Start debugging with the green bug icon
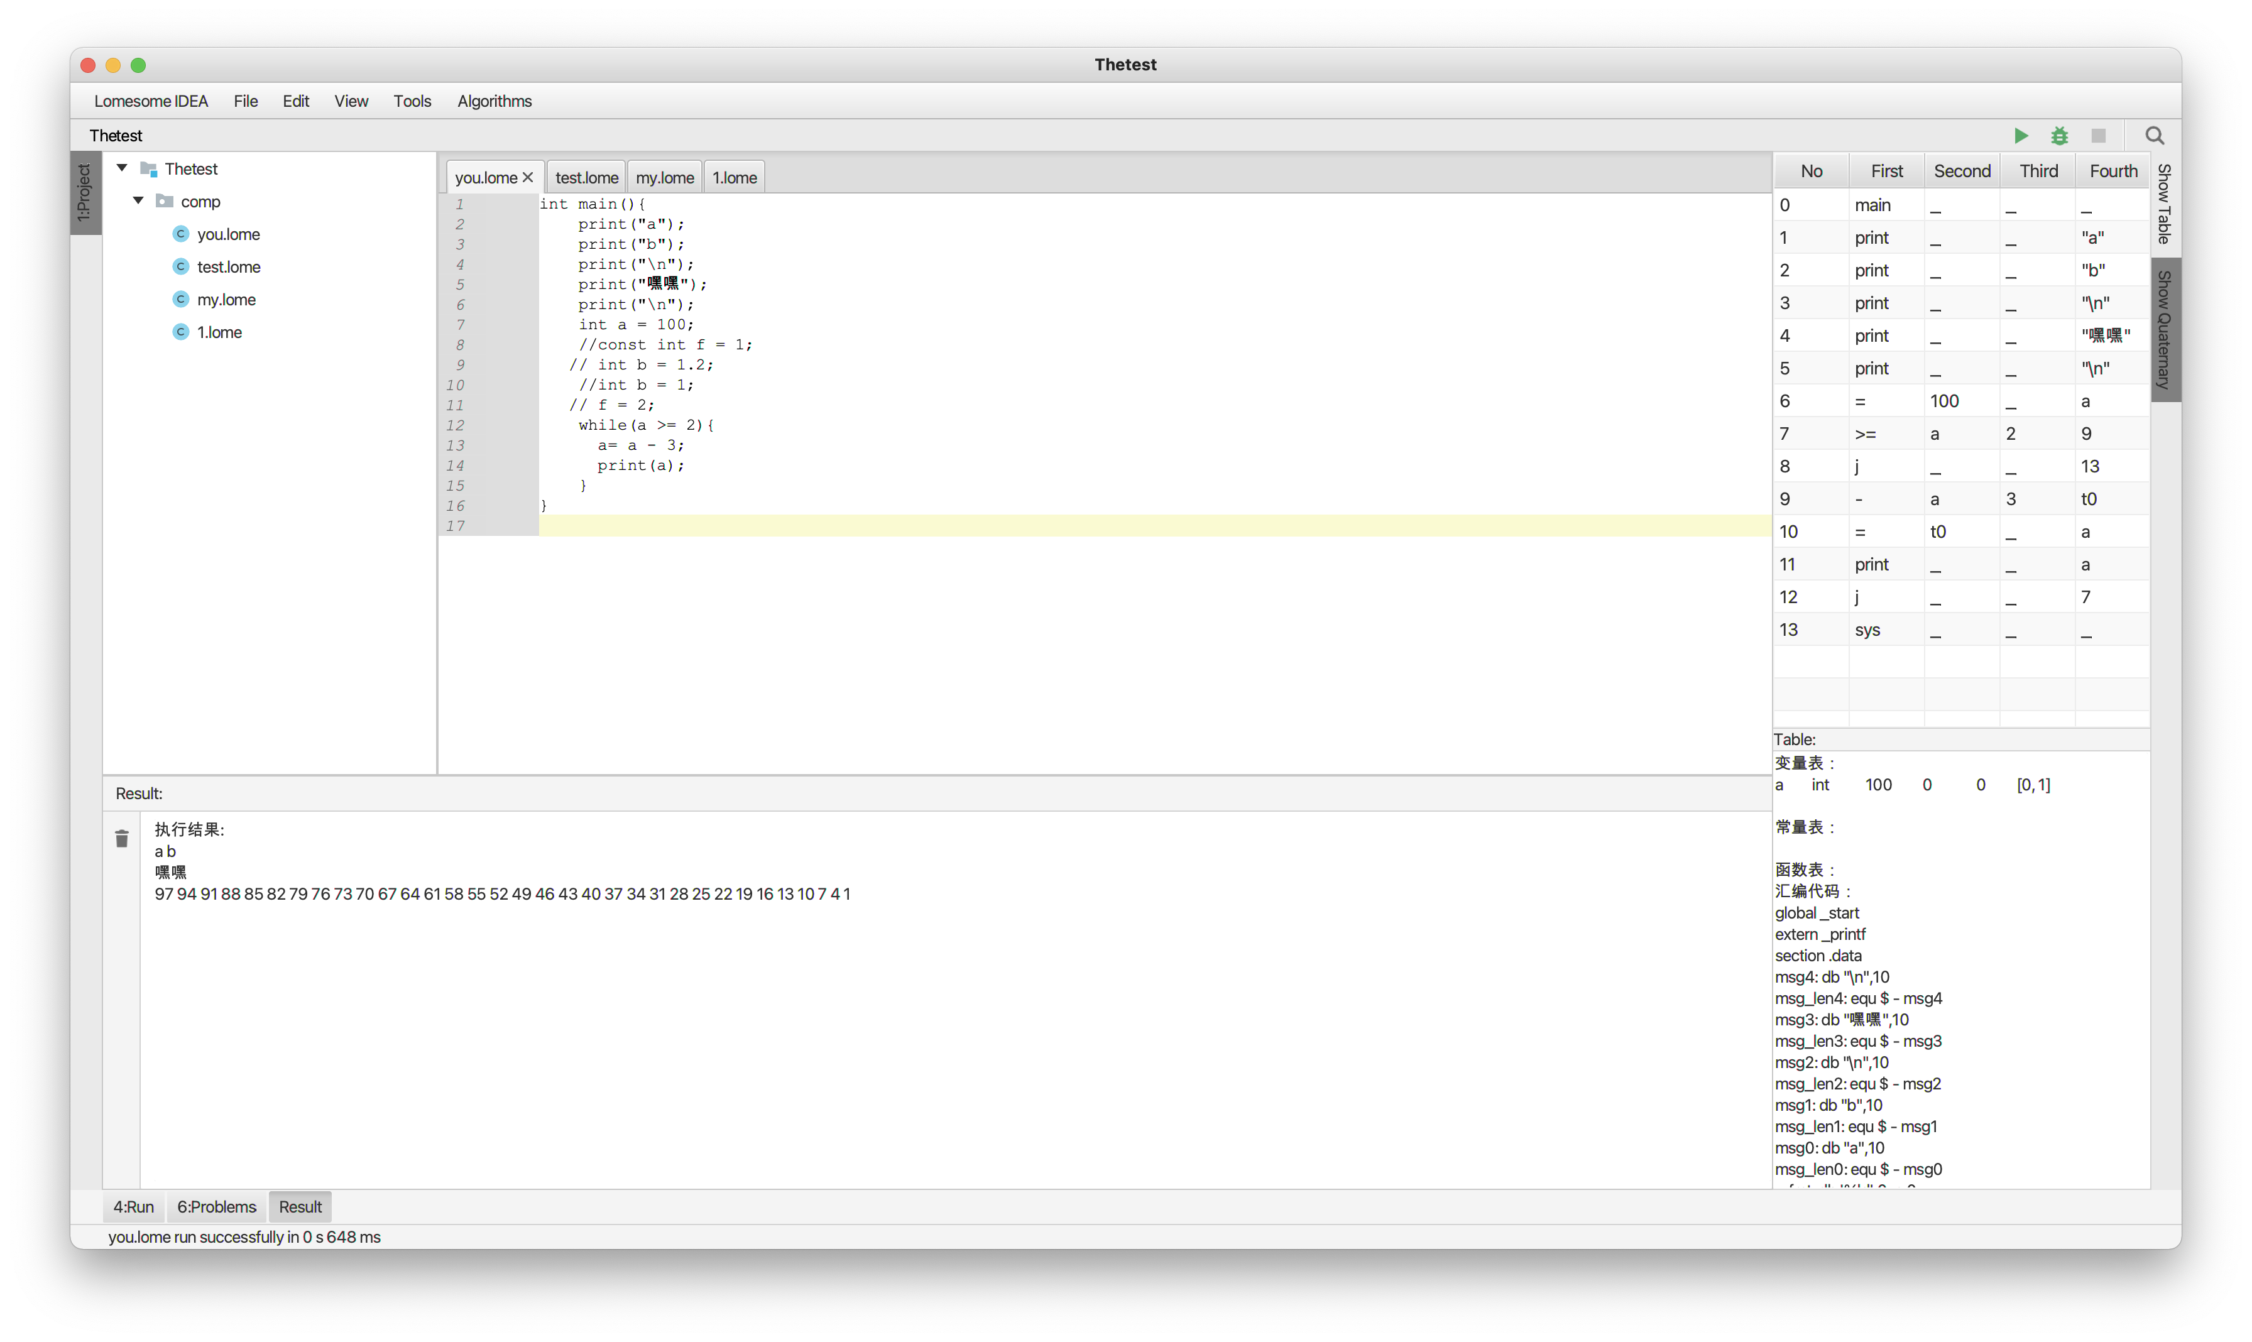 [x=2059, y=136]
